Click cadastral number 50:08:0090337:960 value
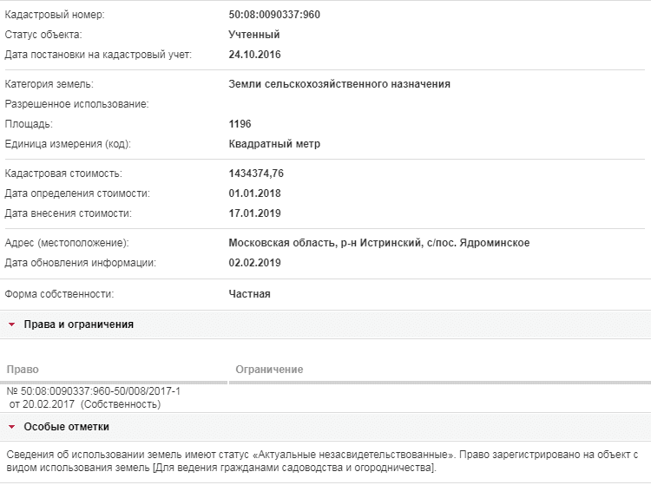Image resolution: width=651 pixels, height=485 pixels. 274,15
